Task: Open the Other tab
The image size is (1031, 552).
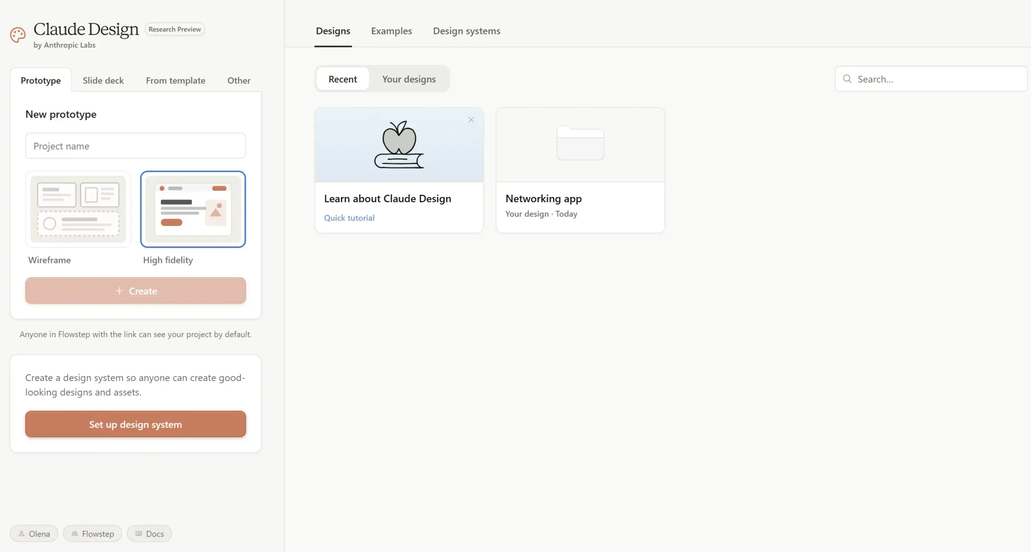Action: tap(239, 80)
